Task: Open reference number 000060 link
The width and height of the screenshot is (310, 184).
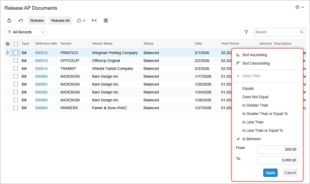Action: point(41,76)
